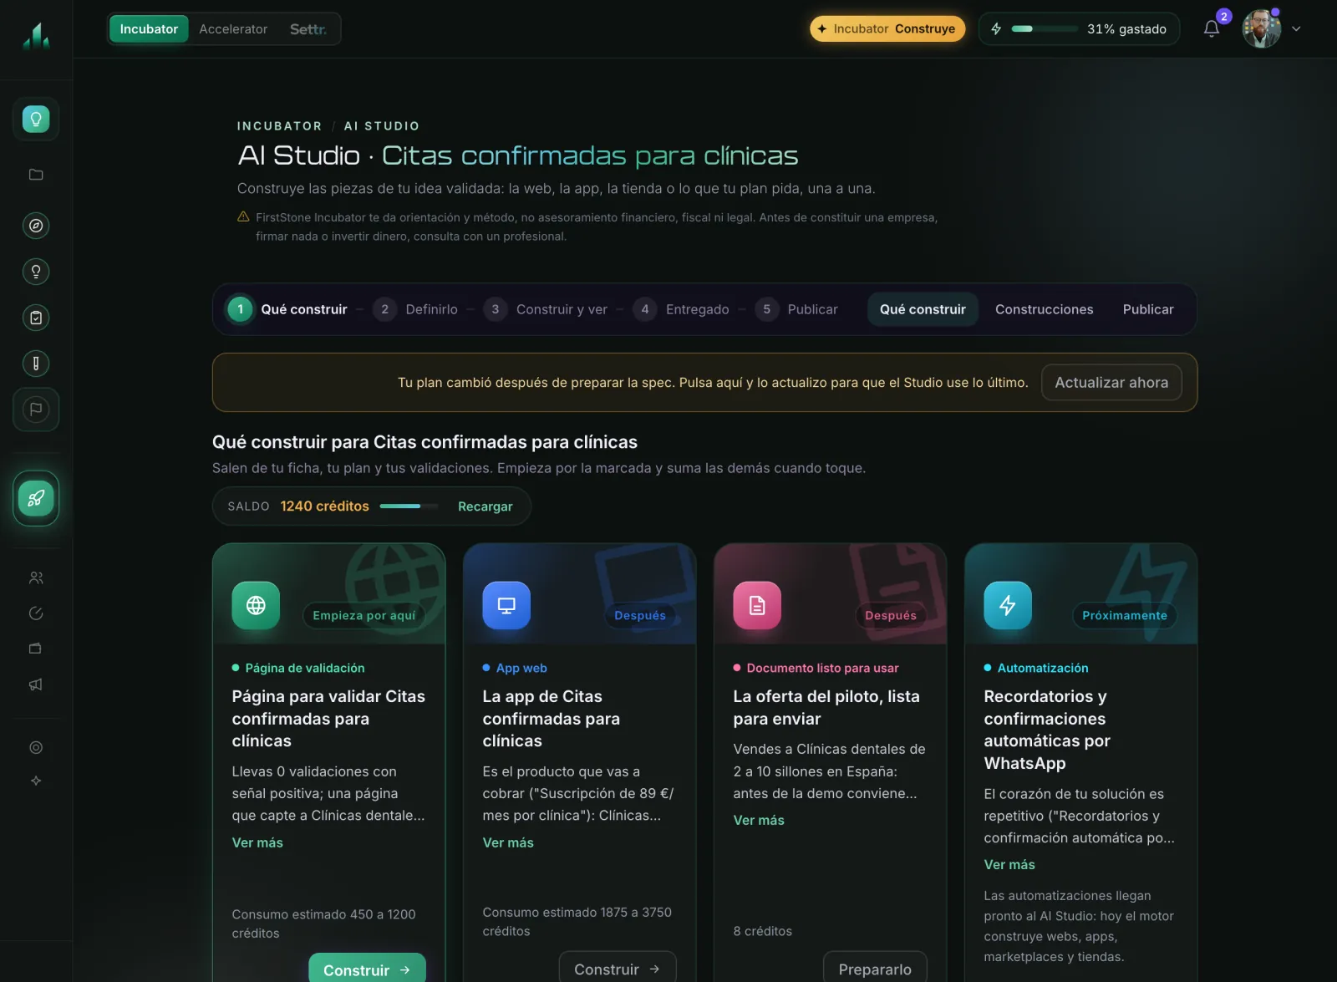This screenshot has height=982, width=1337.
Task: Expand Ver más on Automatización card
Action: coord(1009,864)
